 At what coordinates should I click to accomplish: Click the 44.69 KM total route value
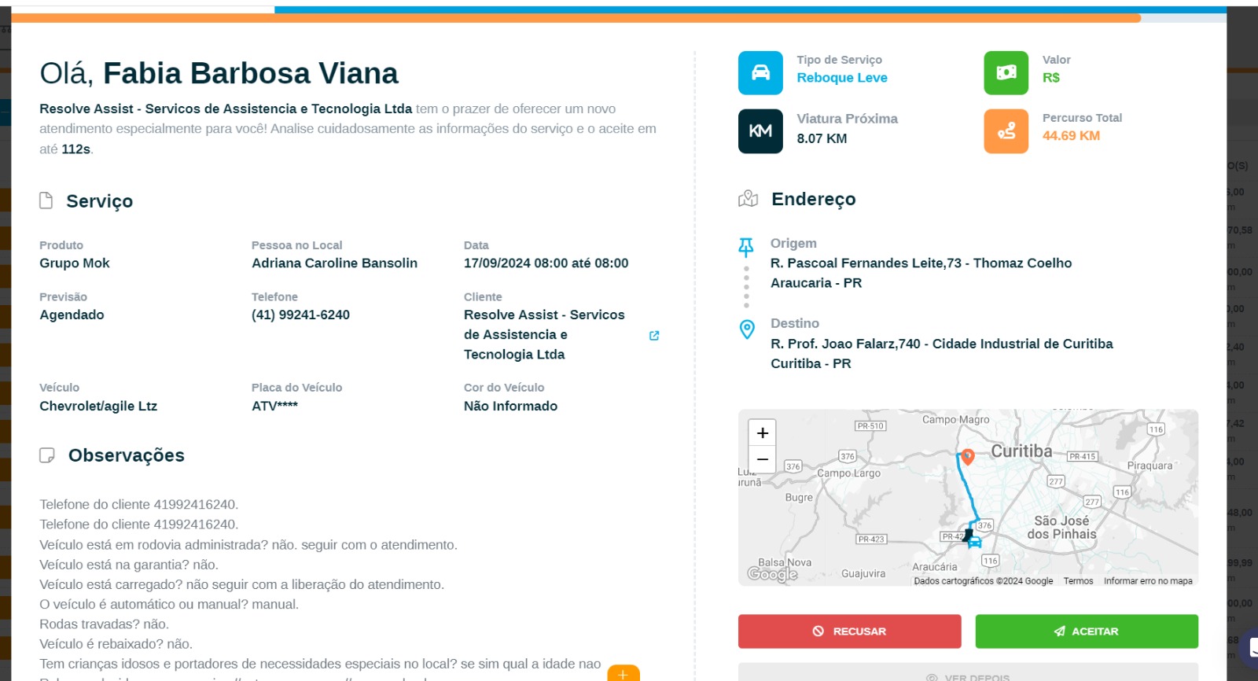1071,136
